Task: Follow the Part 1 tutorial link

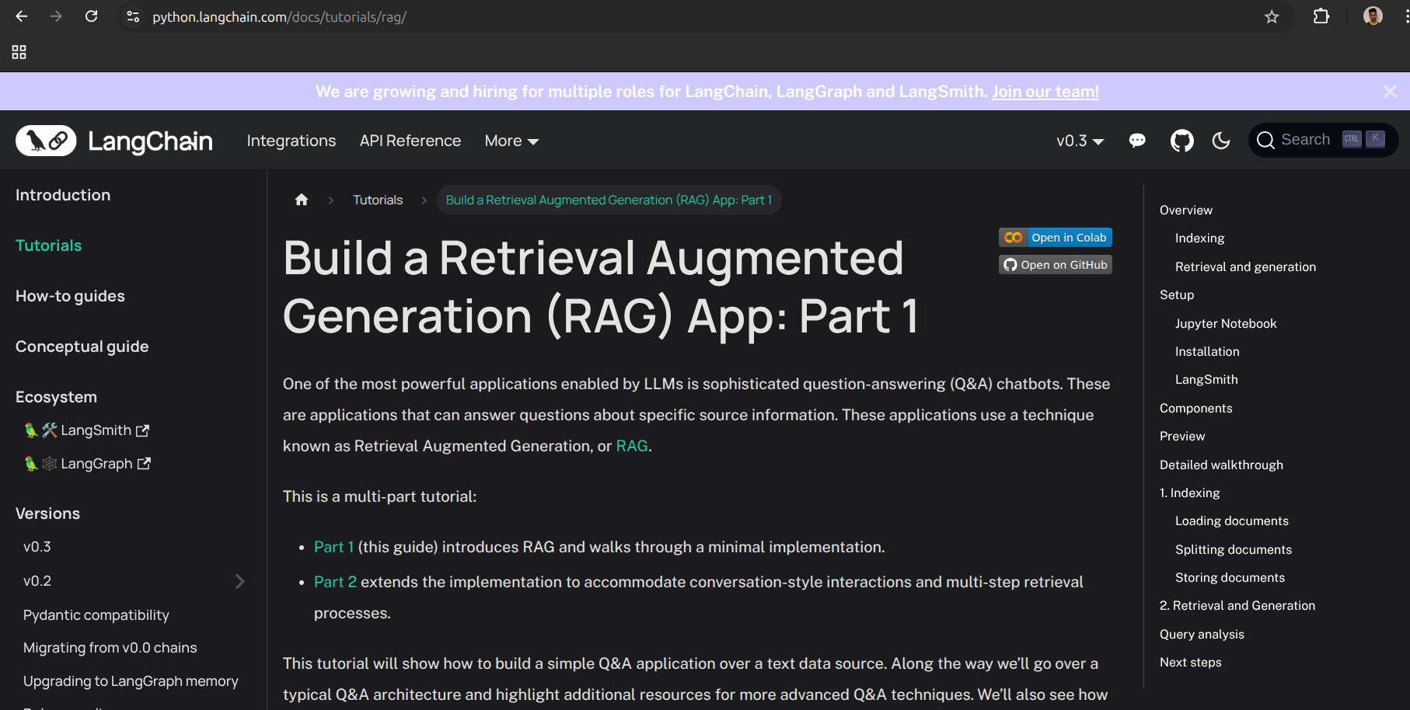Action: (x=334, y=547)
